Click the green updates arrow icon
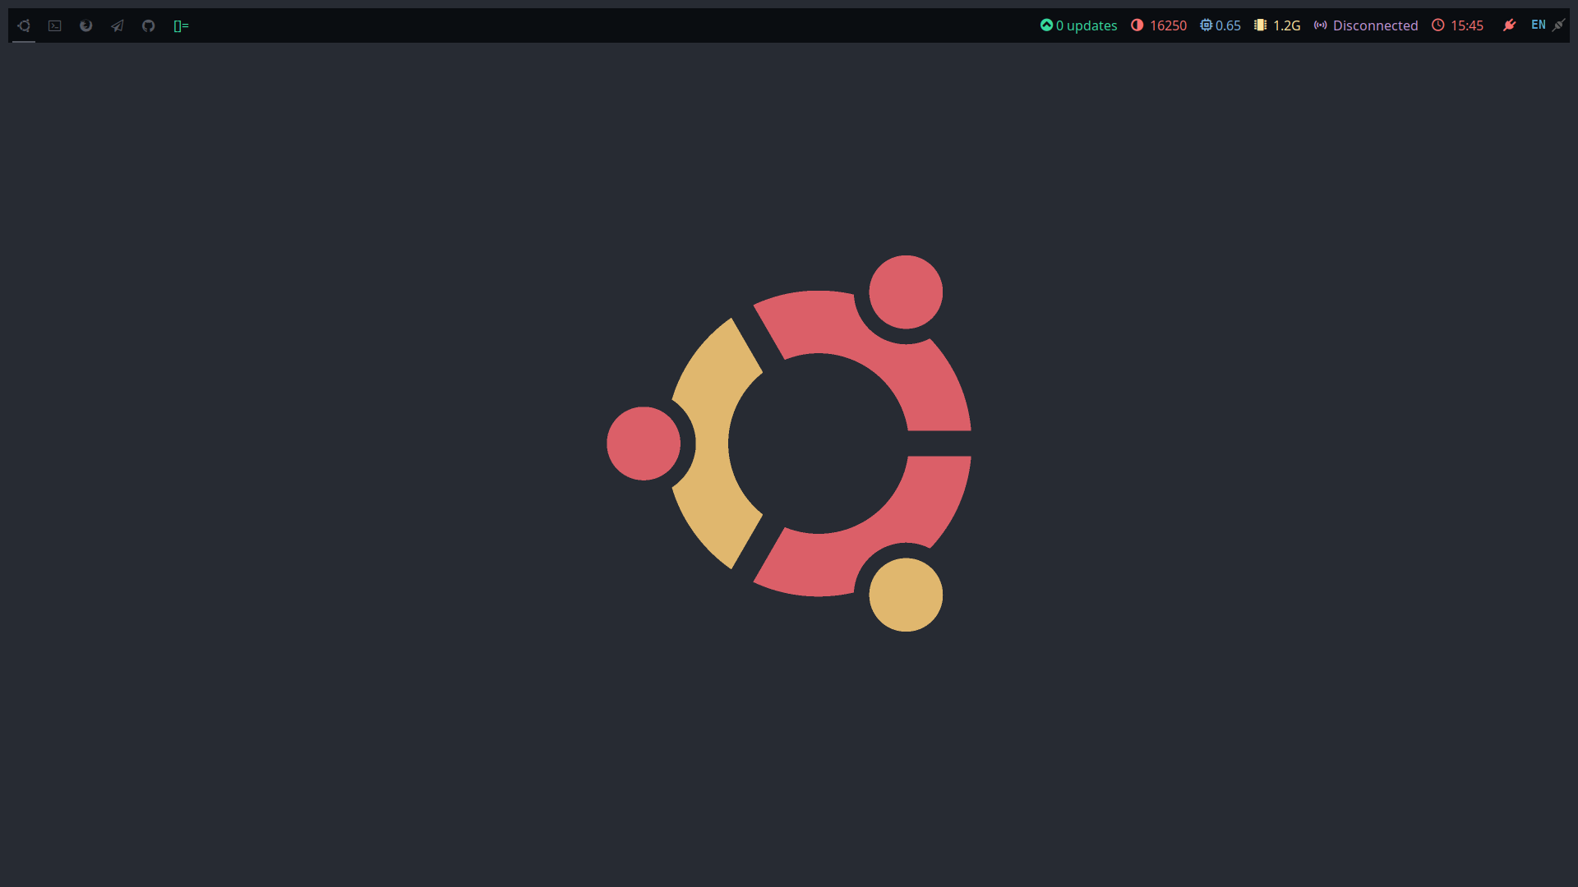 [x=1046, y=25]
